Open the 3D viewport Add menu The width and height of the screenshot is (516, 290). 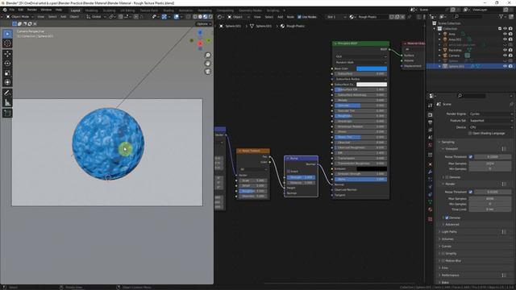click(x=63, y=16)
